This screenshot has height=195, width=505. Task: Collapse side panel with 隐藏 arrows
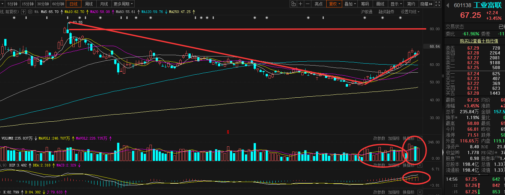[426, 4]
